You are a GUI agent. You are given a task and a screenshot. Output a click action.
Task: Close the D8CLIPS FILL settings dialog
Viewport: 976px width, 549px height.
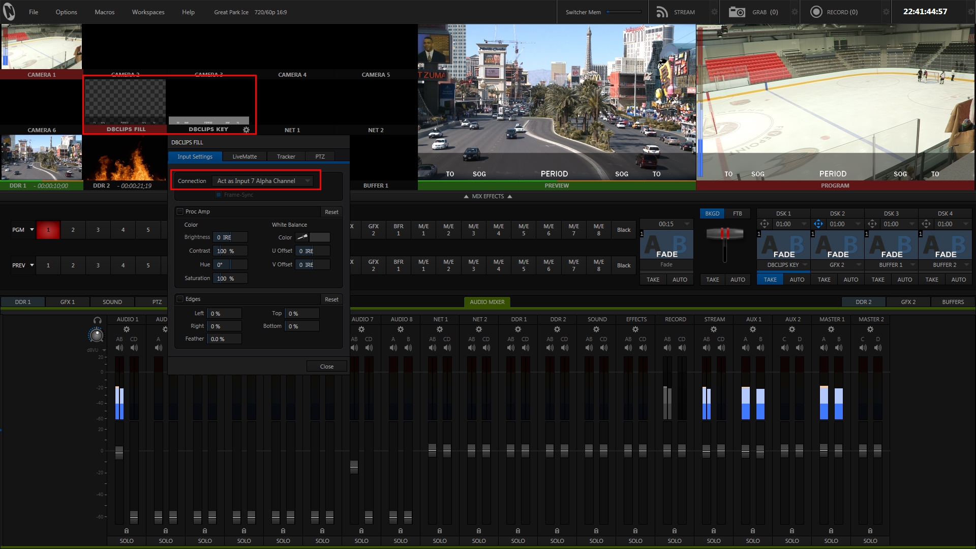click(x=326, y=367)
